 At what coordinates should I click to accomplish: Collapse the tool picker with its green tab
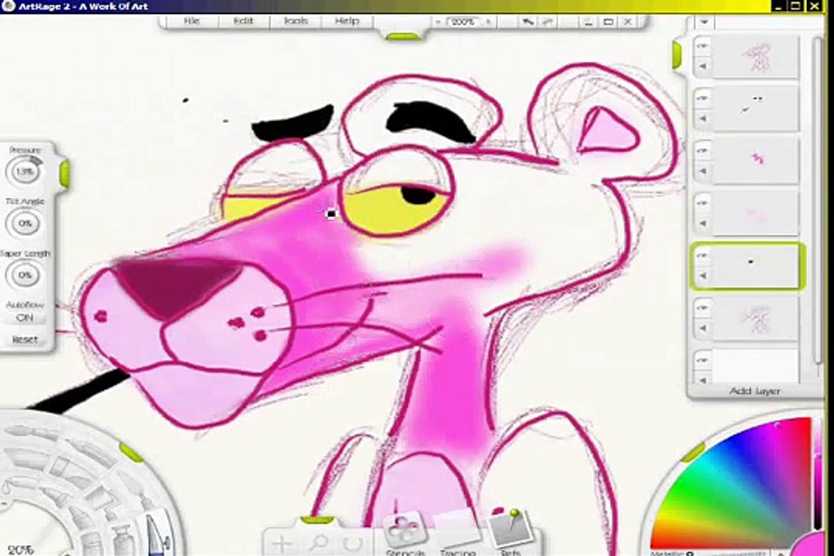tap(131, 452)
